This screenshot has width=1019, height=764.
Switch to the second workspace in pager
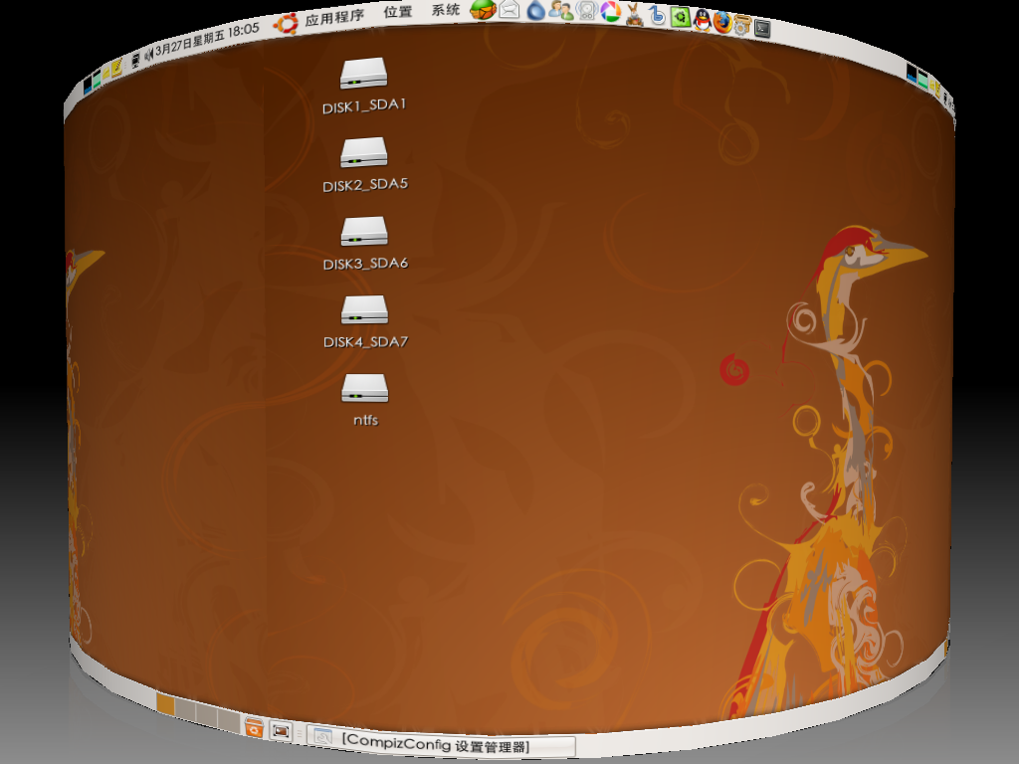(x=186, y=710)
